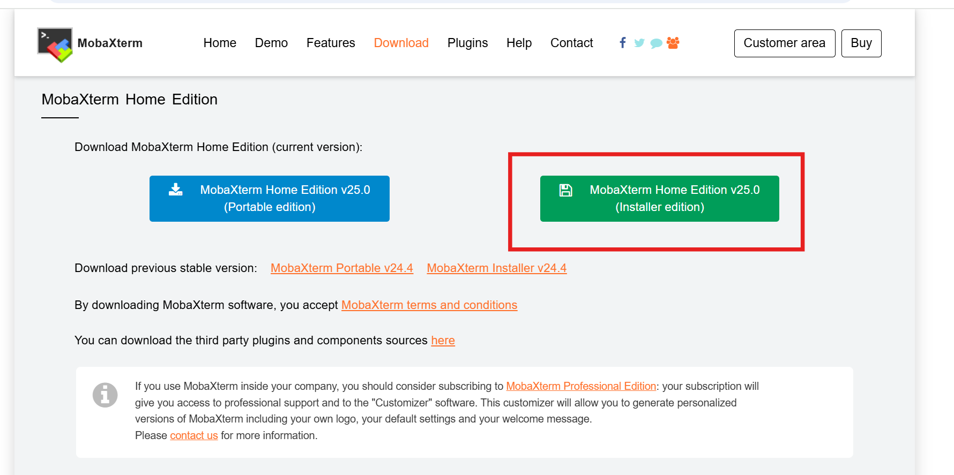Viewport: 954px width, 475px height.
Task: Open the Help menu item
Action: (x=519, y=43)
